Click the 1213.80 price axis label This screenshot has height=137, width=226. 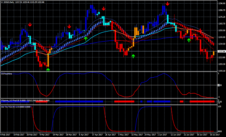click(222, 57)
